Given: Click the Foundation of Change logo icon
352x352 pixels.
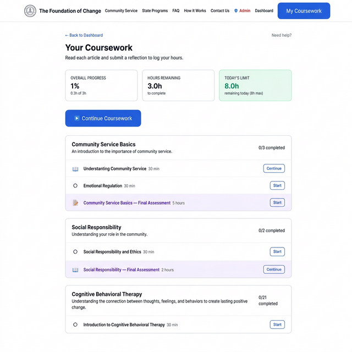Looking at the screenshot, I should coord(30,11).
